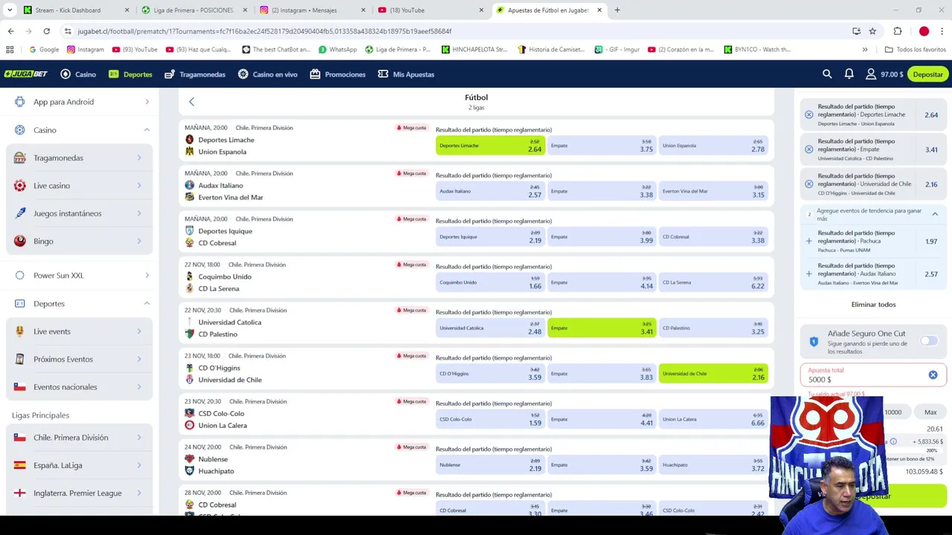Expand Tragamonedas sidebar item
The image size is (952, 535).
click(139, 158)
